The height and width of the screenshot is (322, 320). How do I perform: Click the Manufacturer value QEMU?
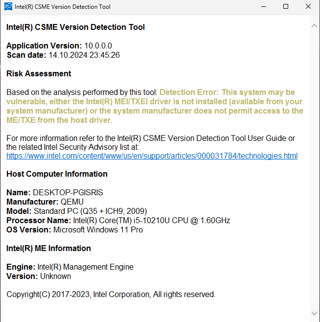pos(72,202)
